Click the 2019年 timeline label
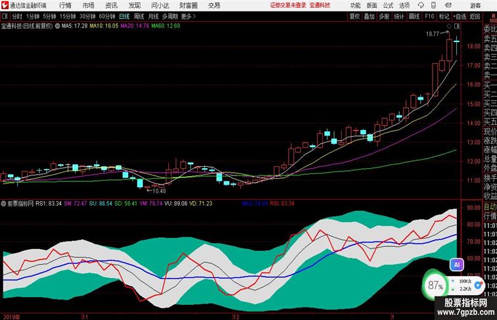The image size is (497, 320). pos(11,317)
